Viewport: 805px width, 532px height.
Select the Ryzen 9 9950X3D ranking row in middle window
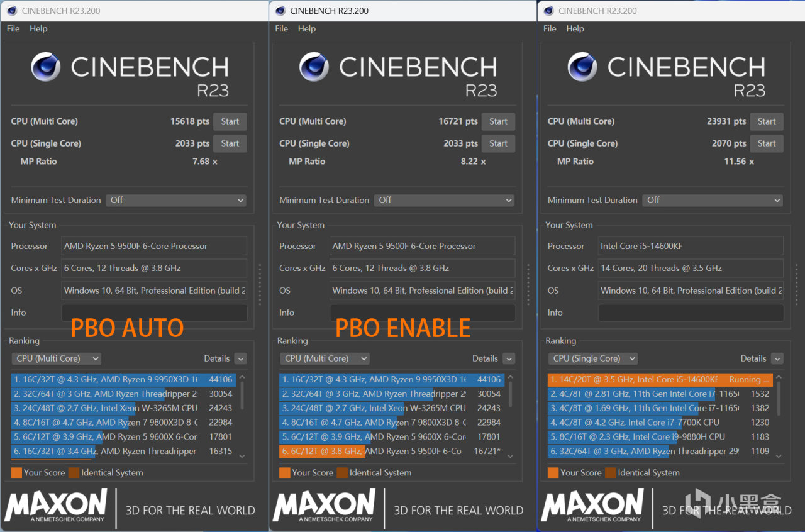[x=392, y=380]
